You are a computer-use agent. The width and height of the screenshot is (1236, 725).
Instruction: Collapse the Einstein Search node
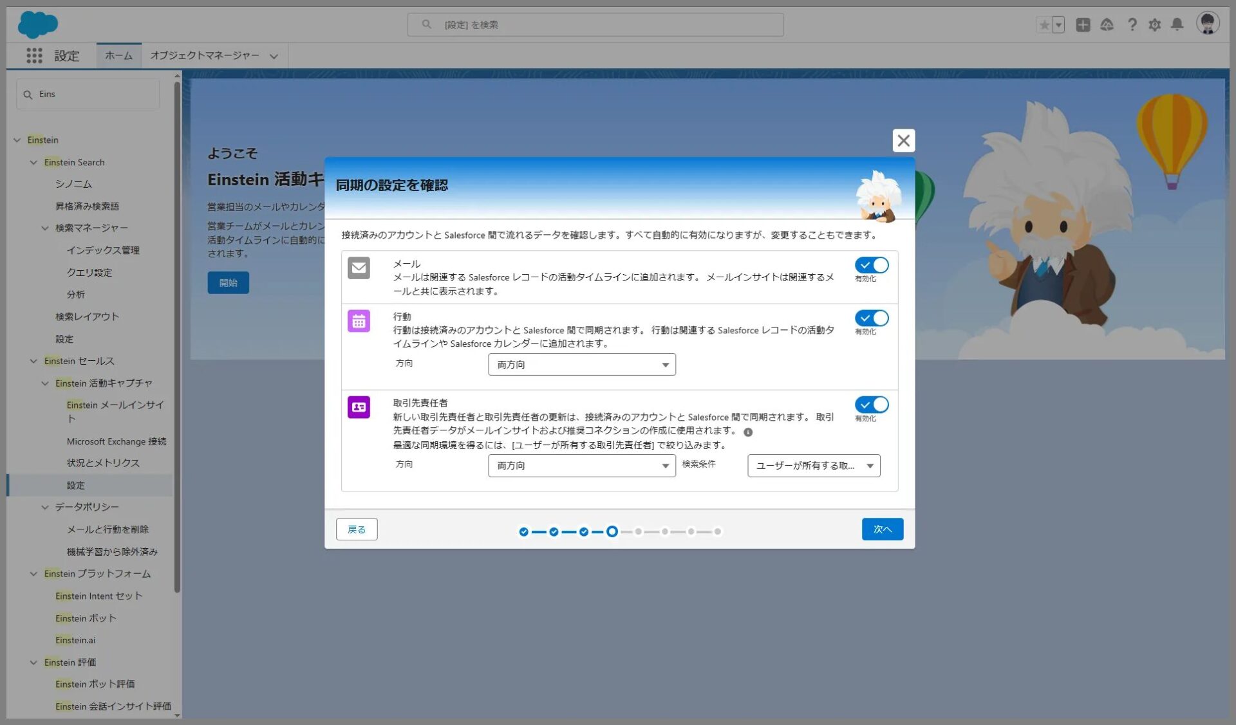(x=33, y=163)
